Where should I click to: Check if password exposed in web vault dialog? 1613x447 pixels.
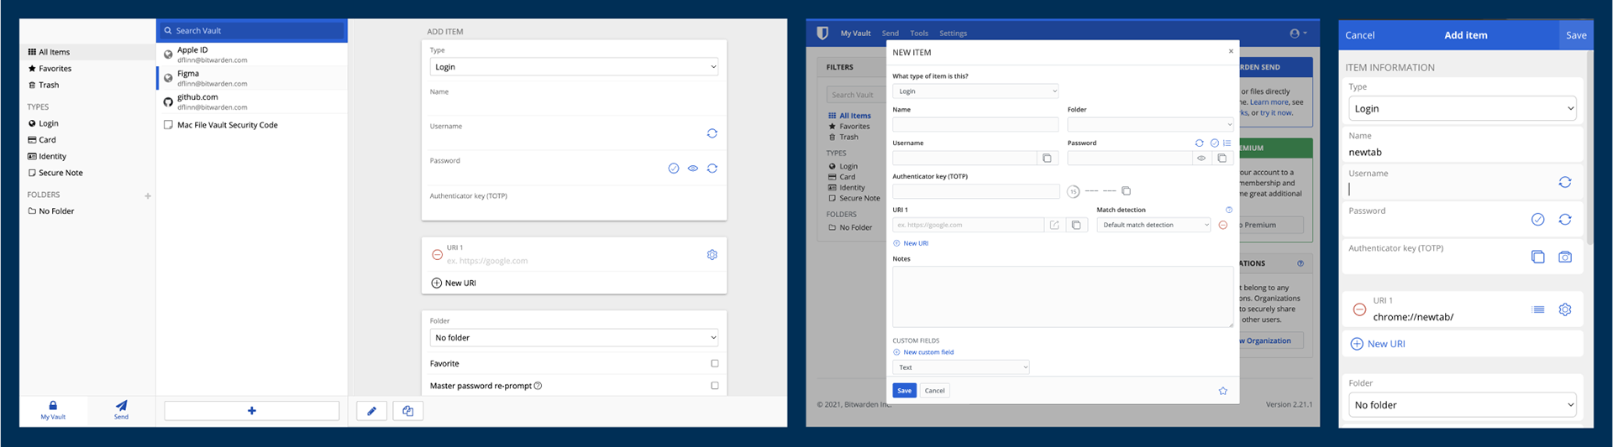pyautogui.click(x=1214, y=143)
